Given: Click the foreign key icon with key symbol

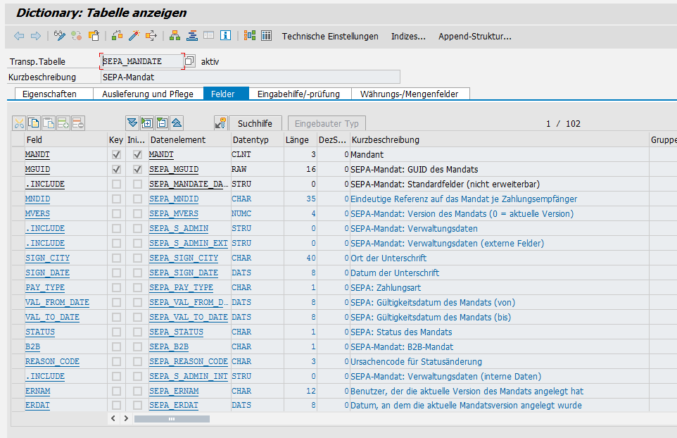Looking at the screenshot, I should (221, 123).
